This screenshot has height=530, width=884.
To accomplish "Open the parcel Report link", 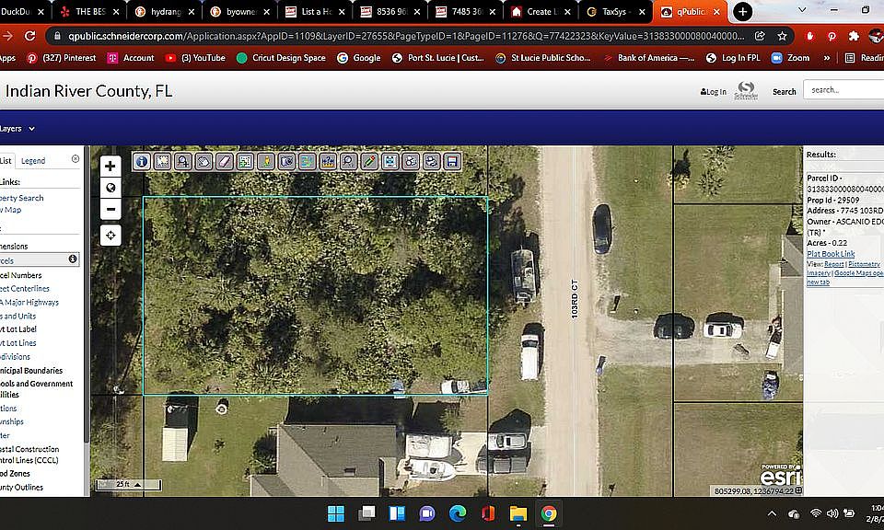I will pyautogui.click(x=834, y=264).
